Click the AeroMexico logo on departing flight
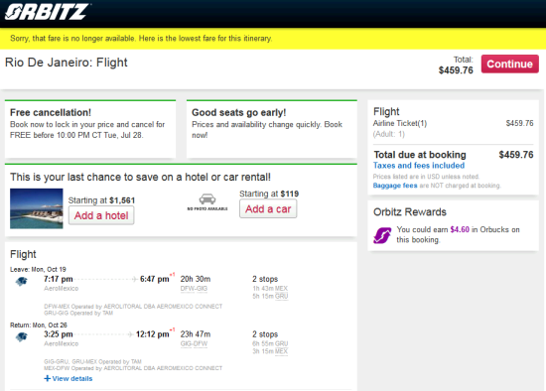Screen dimensions: 546x391 click(x=22, y=281)
